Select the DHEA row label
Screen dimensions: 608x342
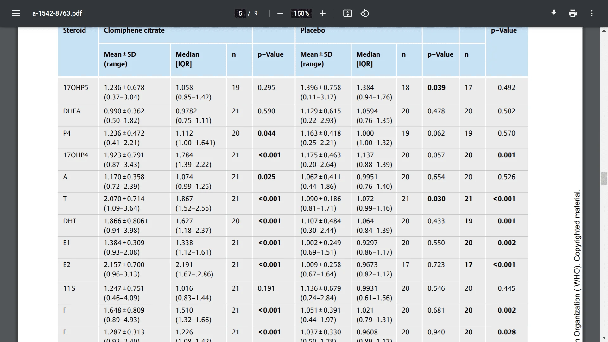coord(72,111)
